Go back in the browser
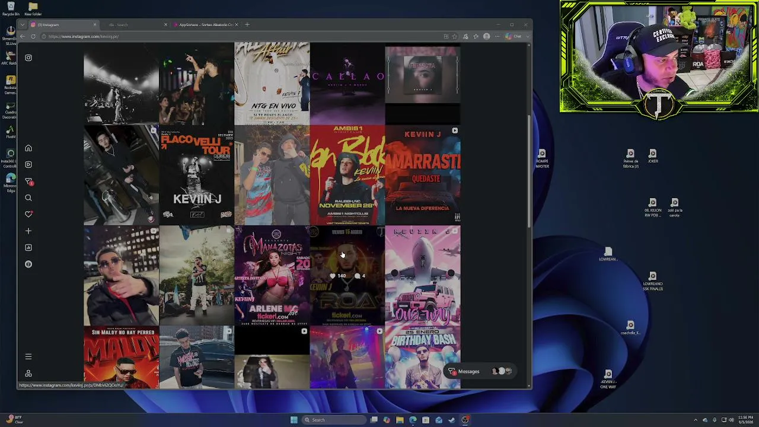 coord(23,36)
